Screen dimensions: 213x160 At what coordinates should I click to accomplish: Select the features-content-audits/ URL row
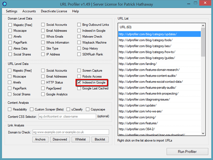tap(159, 76)
